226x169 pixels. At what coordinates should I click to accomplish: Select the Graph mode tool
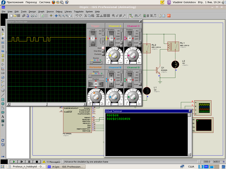pyautogui.click(x=3, y=69)
